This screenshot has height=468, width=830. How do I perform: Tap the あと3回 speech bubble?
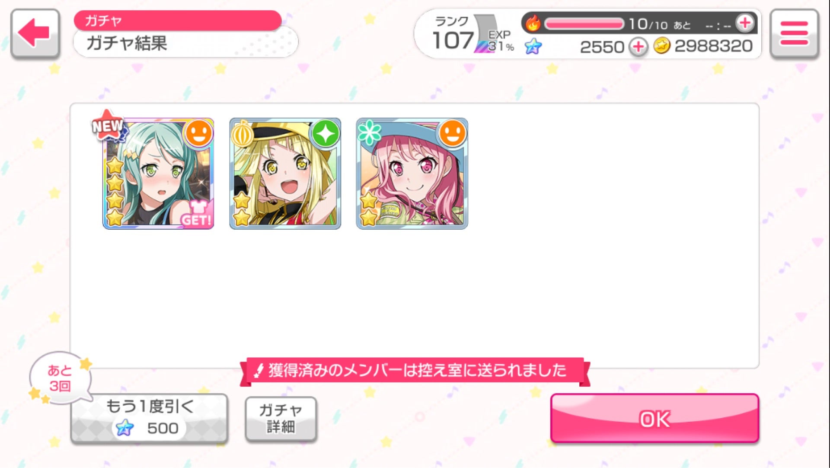[x=60, y=378]
